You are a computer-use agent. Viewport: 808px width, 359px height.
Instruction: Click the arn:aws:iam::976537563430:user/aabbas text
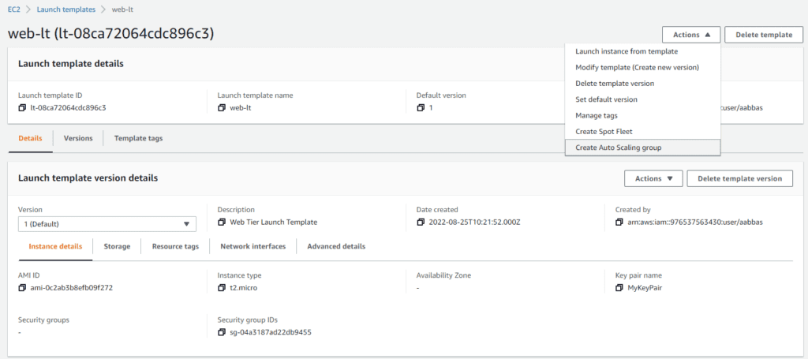click(695, 222)
